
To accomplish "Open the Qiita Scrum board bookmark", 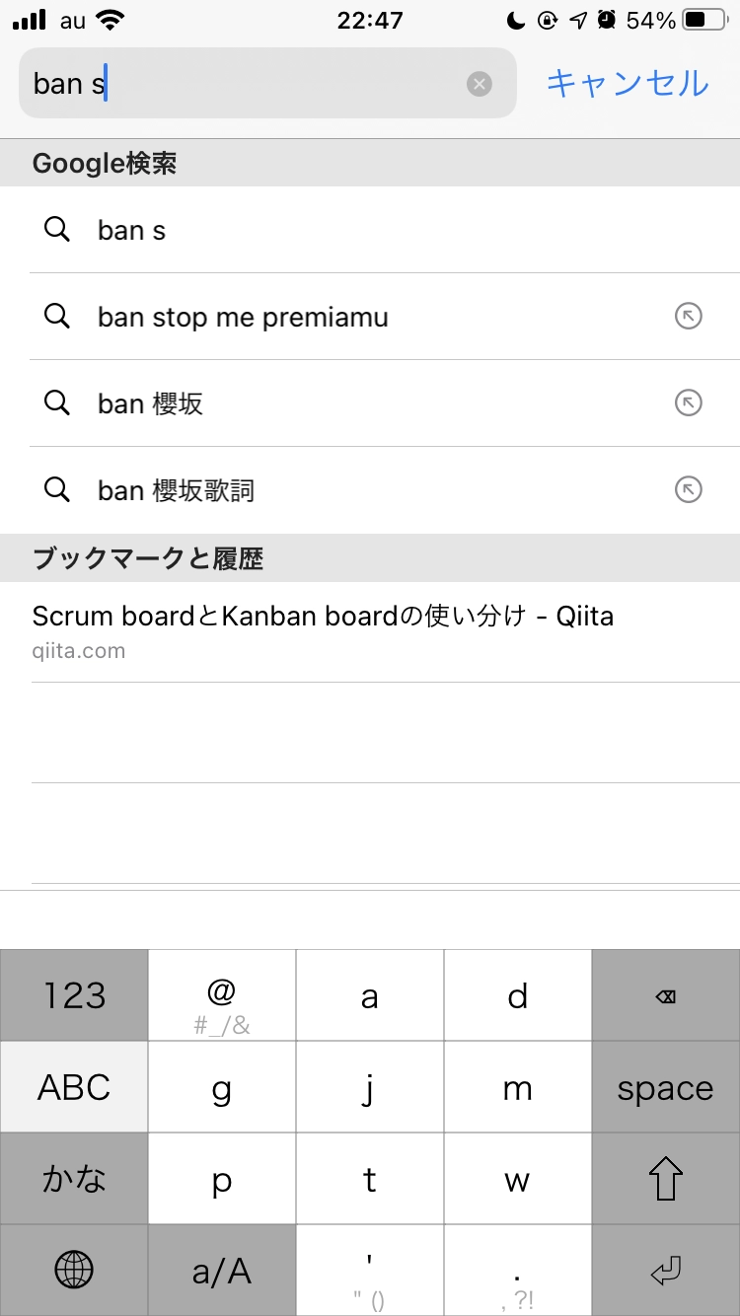I will click(x=323, y=629).
